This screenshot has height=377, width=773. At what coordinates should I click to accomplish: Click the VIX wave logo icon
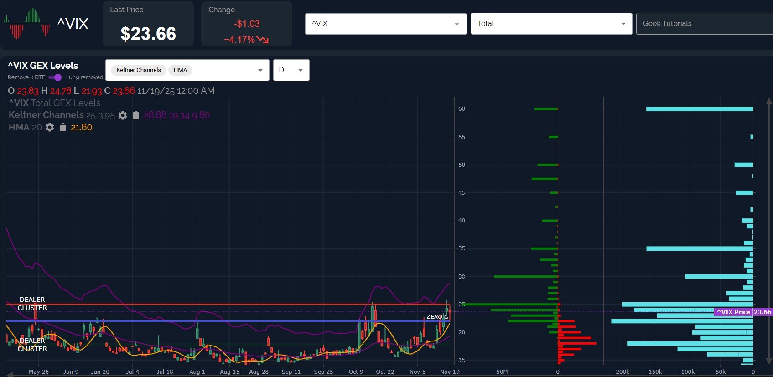pyautogui.click(x=27, y=23)
